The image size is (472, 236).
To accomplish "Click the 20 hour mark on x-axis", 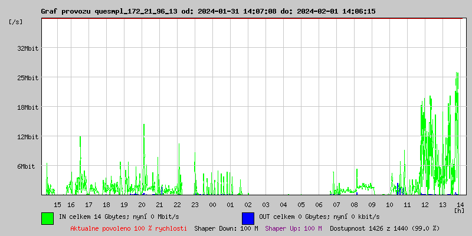I will (x=142, y=205).
